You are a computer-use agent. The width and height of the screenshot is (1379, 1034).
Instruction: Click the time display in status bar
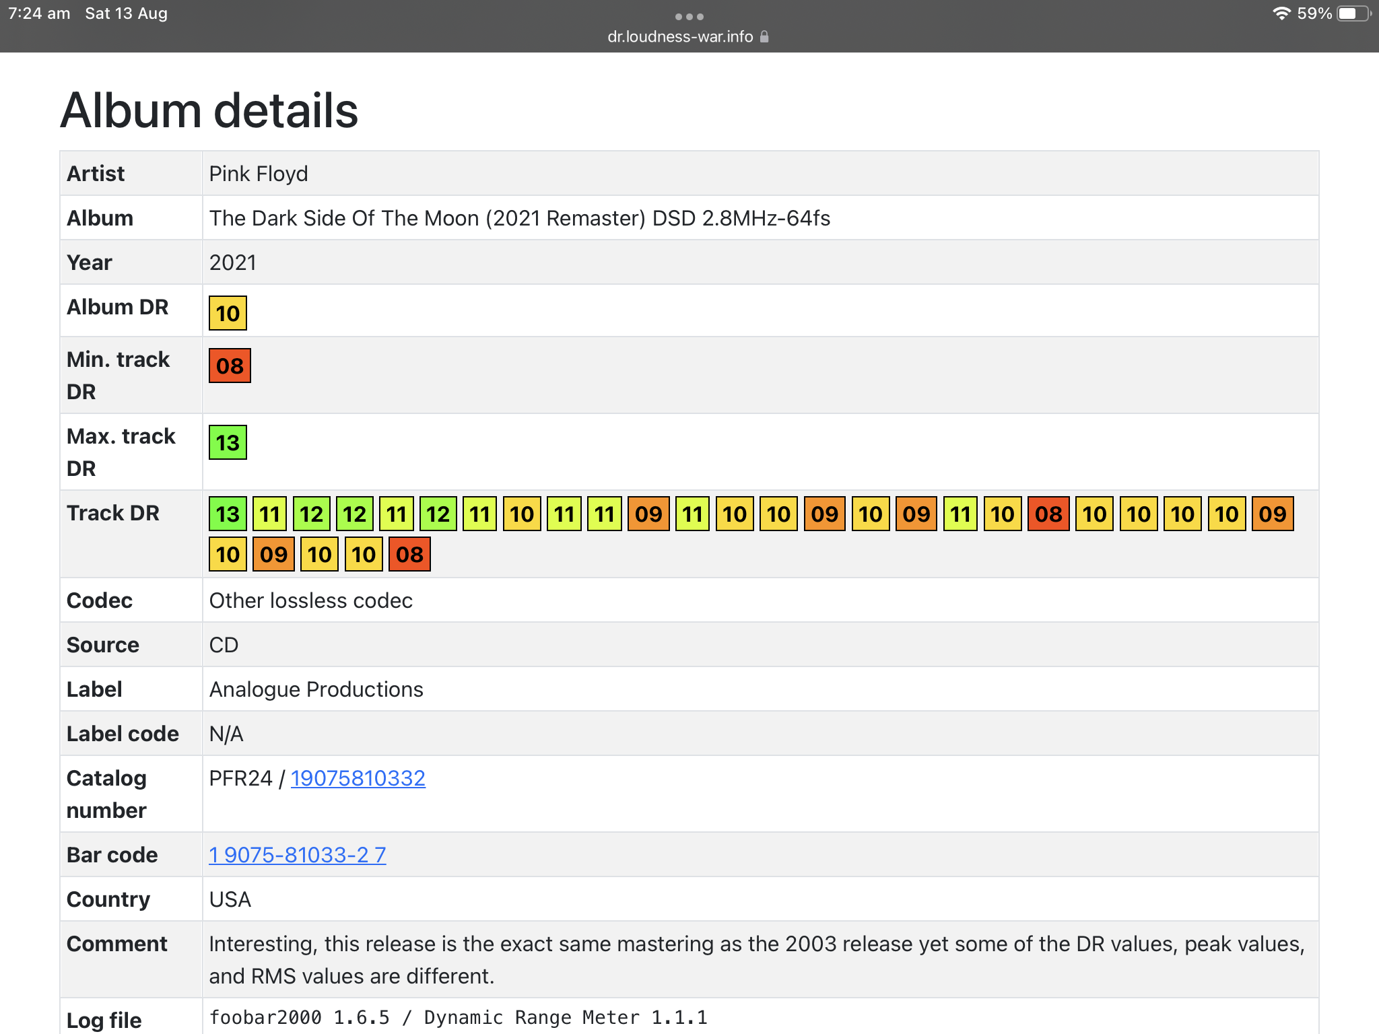(x=39, y=13)
